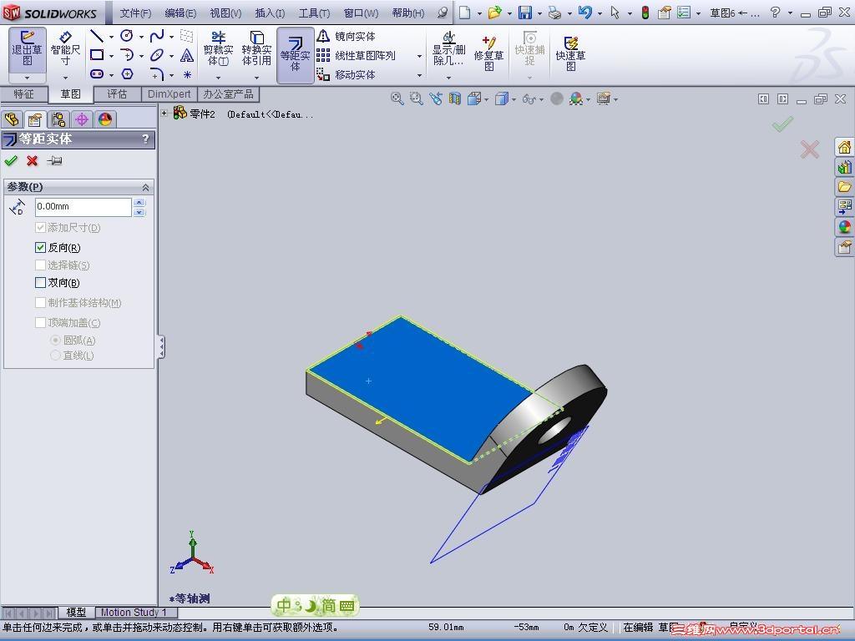Open Spline tool dropdown arrow
Screen dimensions: 855x641
point(171,37)
